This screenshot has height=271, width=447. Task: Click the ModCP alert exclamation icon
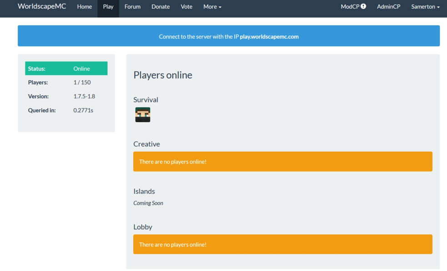point(363,6)
